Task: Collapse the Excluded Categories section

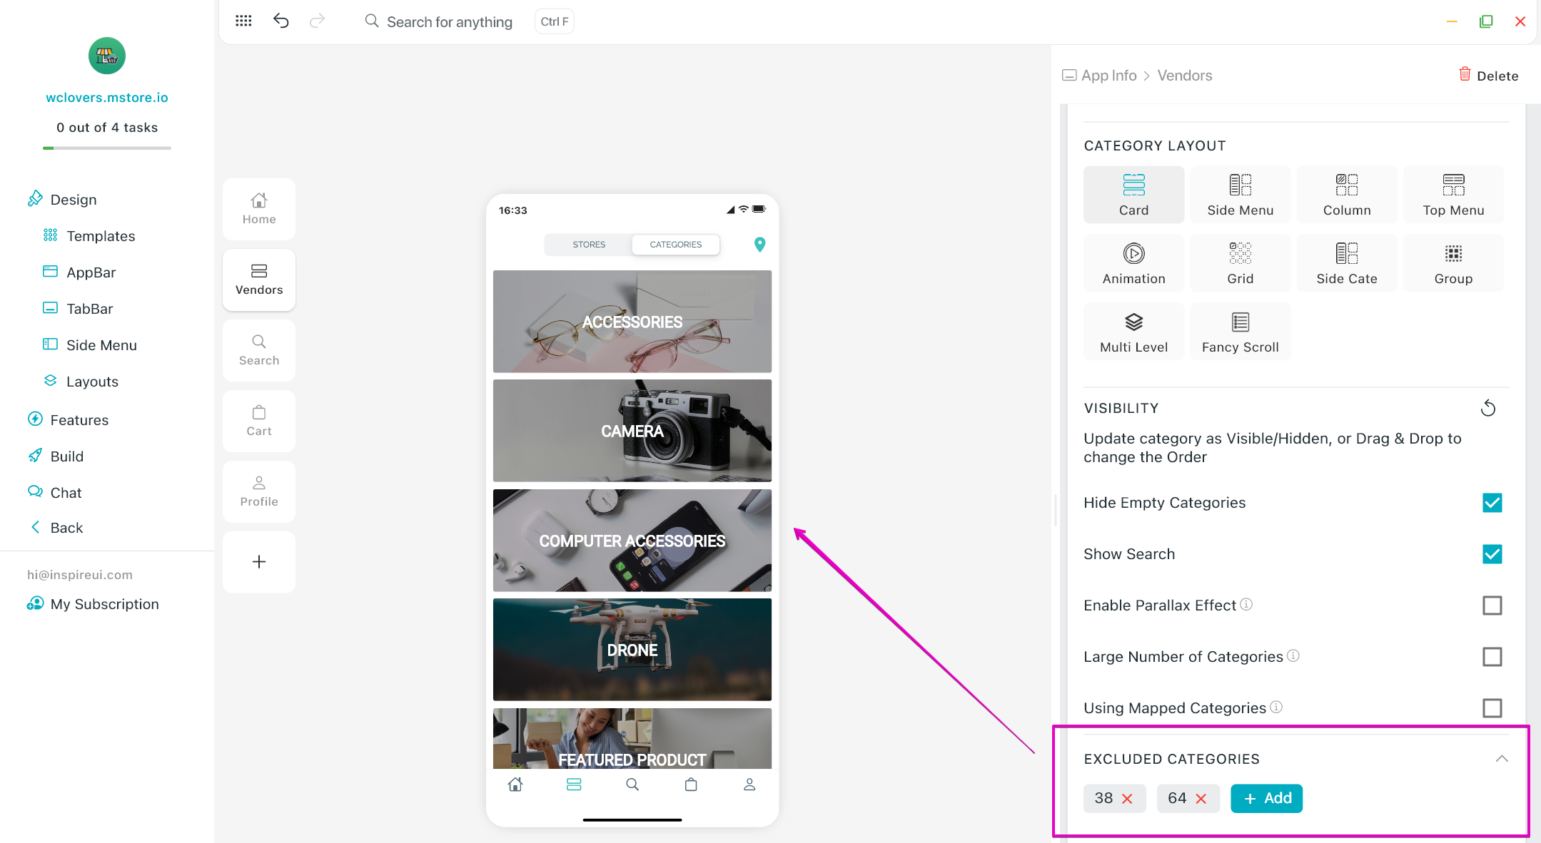Action: pyautogui.click(x=1501, y=759)
